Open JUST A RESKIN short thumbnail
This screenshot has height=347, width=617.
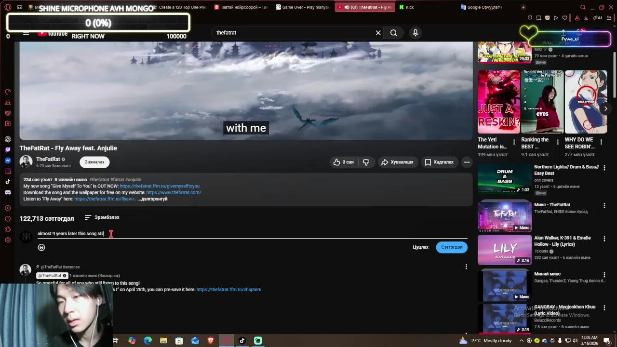click(499, 102)
